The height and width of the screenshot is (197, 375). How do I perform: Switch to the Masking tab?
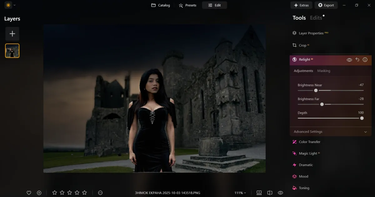click(324, 71)
